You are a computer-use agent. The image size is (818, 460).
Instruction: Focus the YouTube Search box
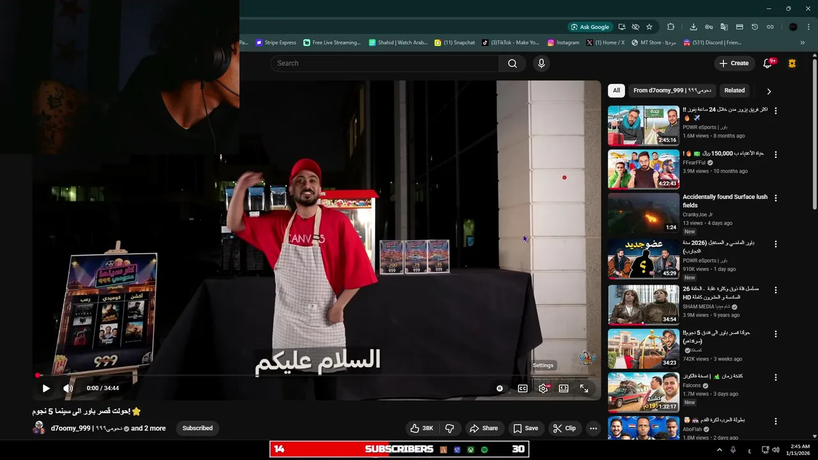click(x=385, y=63)
